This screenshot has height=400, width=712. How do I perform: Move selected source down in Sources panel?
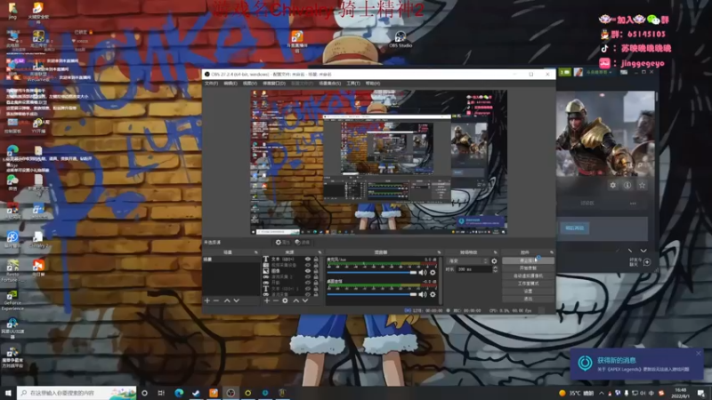coord(305,300)
